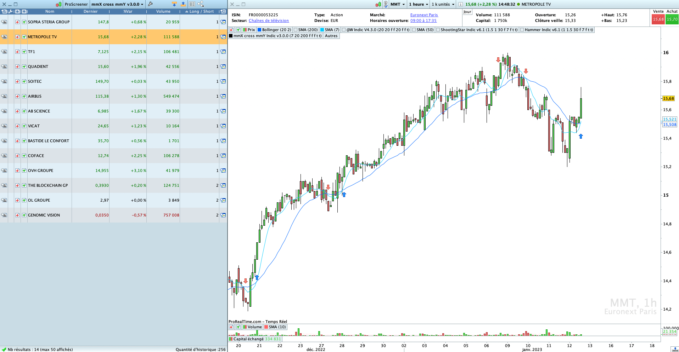679x352 pixels.
Task: Toggle the @W Indic V4.3.0 indicator checkbox
Action: pos(344,30)
